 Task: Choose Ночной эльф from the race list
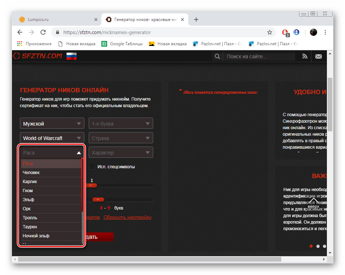click(51, 236)
